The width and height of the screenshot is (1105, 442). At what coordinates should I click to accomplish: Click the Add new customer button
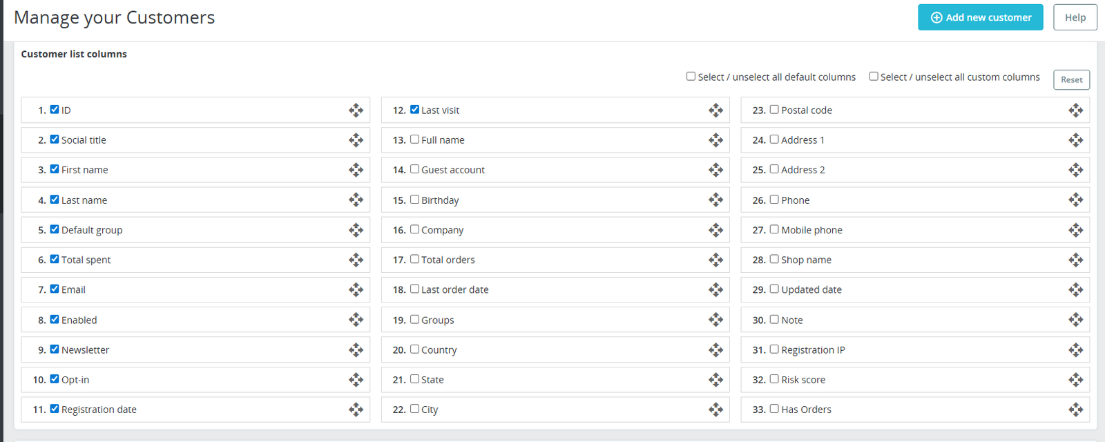coord(980,17)
